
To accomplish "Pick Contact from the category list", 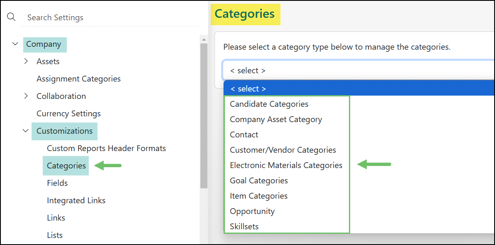I will 244,135.
